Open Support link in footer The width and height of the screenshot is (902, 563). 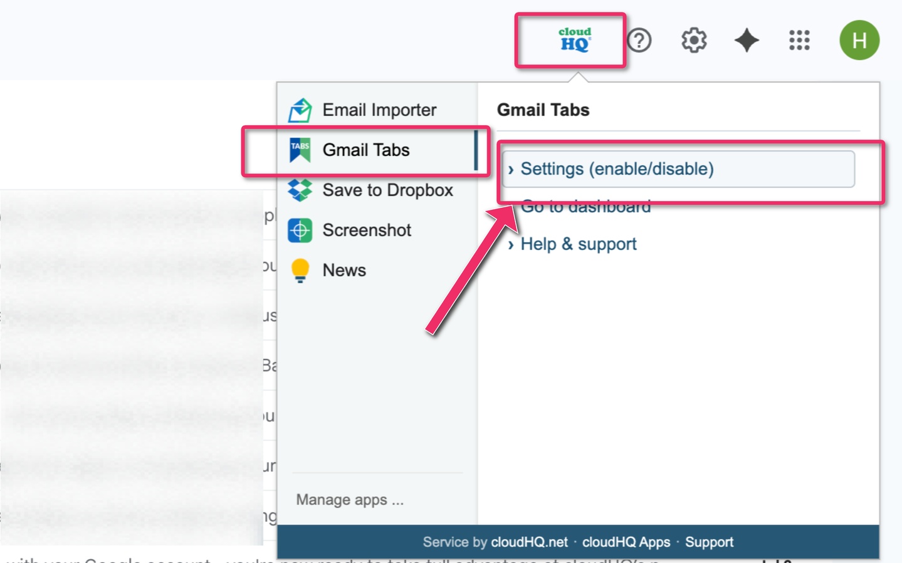click(x=709, y=542)
